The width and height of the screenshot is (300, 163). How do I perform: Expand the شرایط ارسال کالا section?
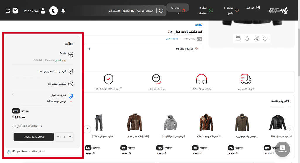[143, 49]
